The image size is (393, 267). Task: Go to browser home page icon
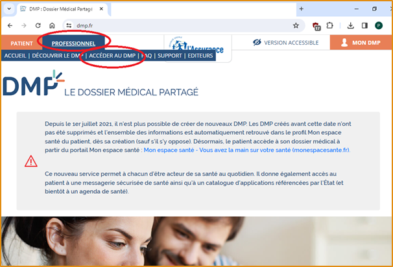coord(53,25)
